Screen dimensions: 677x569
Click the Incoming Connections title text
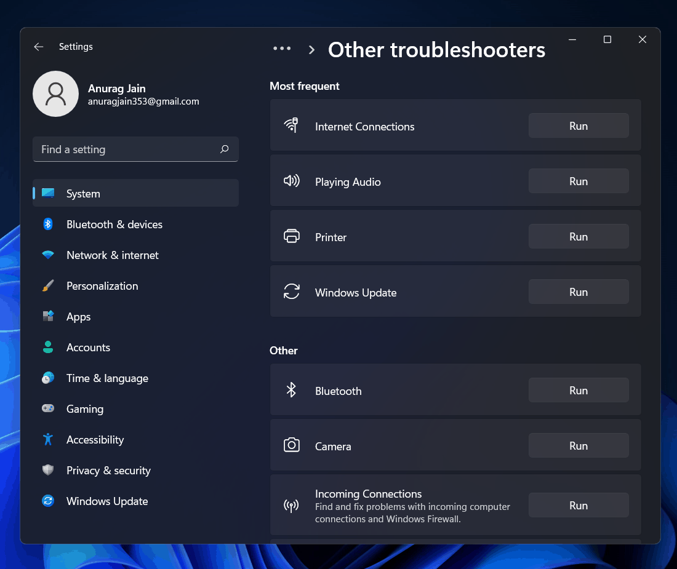368,493
